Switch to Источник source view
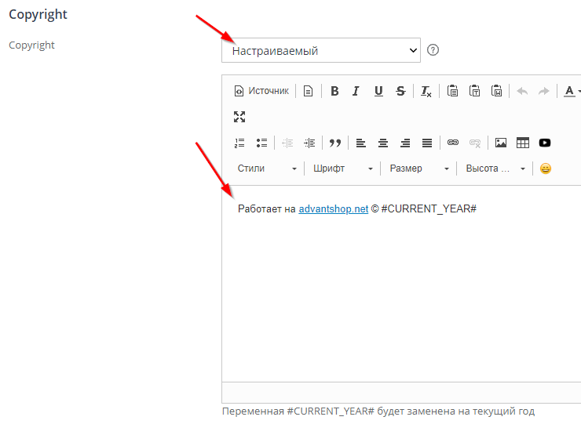581x424 pixels. coord(261,91)
